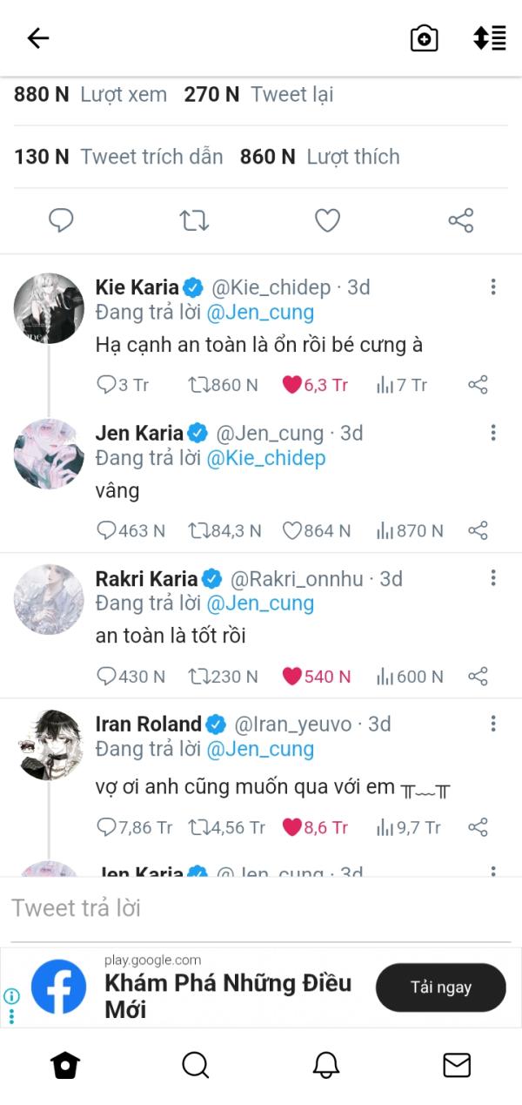Screen dimensions: 522x1105
Task: Open Iran Roland's profile picture
Action: (x=49, y=745)
